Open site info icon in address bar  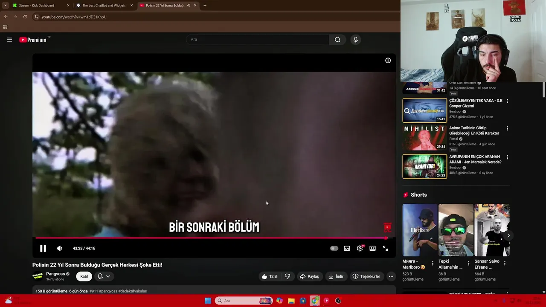pyautogui.click(x=36, y=17)
